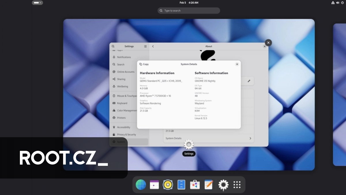Image resolution: width=346 pixels, height=195 pixels.
Task: Click the network status icon in the top bar
Action: 332,3
